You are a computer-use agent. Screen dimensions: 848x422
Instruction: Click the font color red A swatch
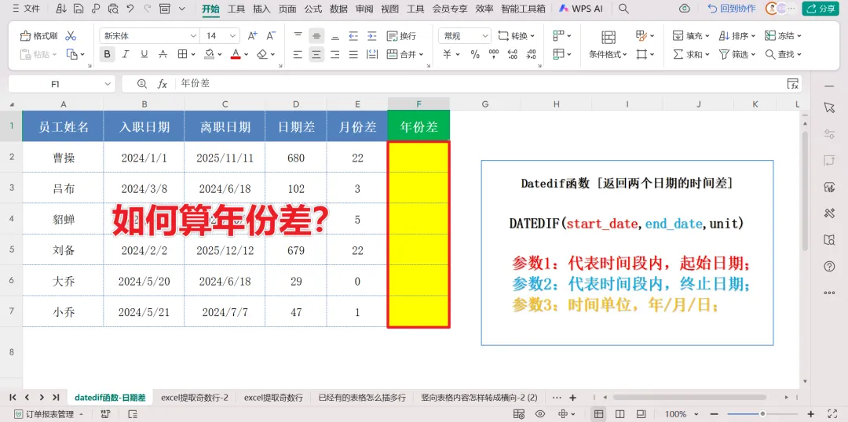tap(236, 54)
